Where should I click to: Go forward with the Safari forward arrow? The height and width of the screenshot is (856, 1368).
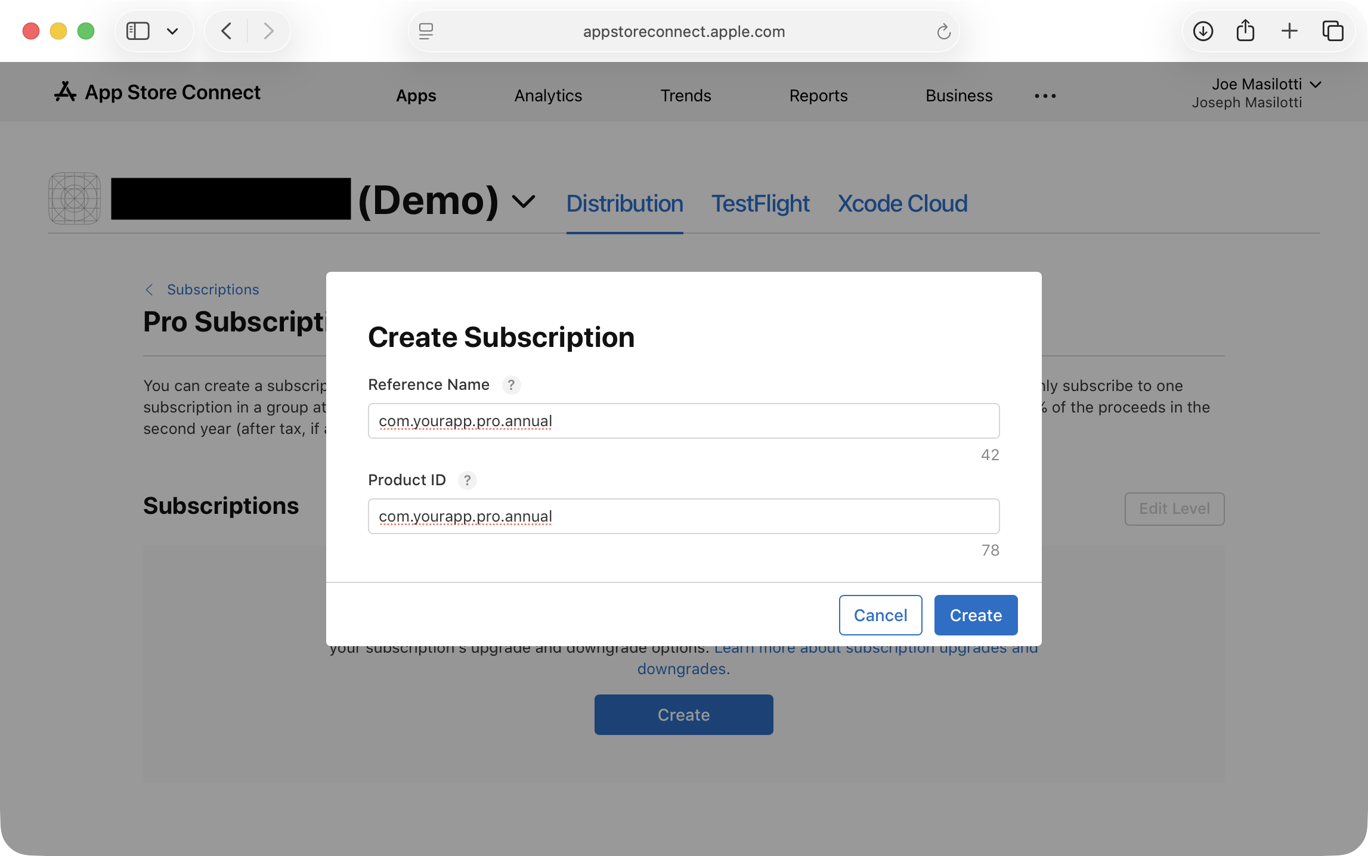[x=268, y=31]
